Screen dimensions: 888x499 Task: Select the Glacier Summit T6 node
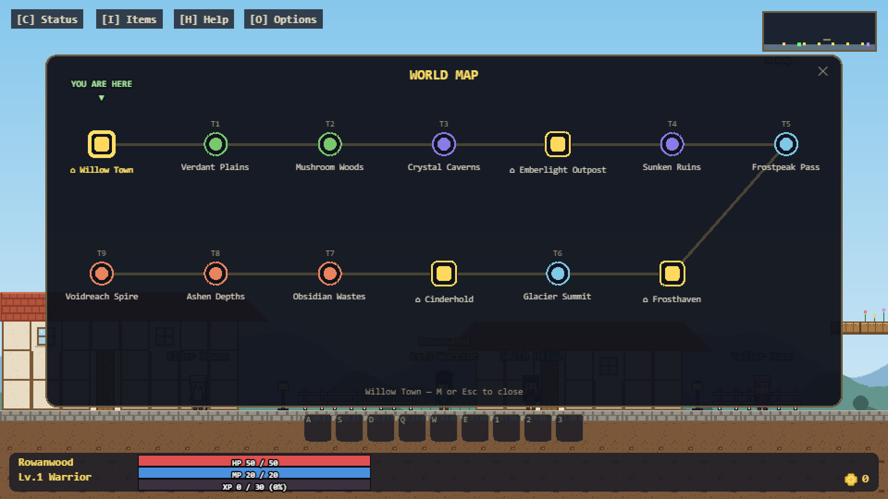pos(558,274)
